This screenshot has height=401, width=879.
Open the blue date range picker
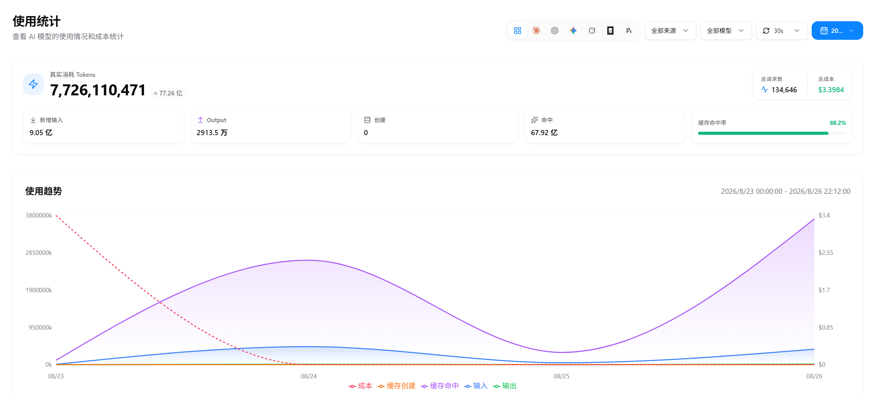click(837, 31)
